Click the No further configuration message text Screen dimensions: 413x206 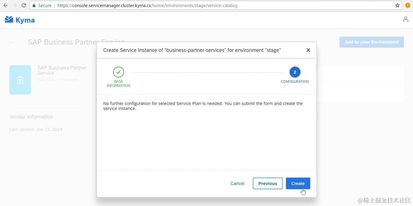point(203,106)
